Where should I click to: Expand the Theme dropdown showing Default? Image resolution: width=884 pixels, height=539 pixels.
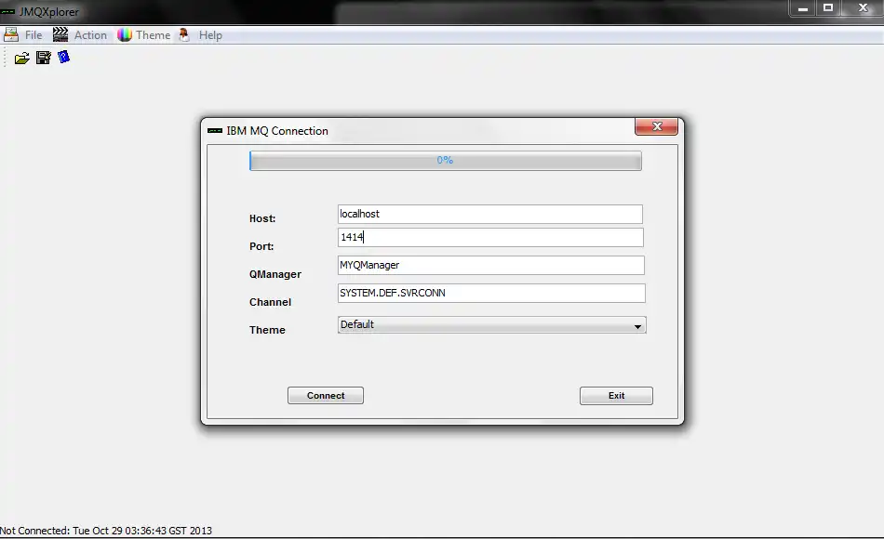pyautogui.click(x=491, y=325)
